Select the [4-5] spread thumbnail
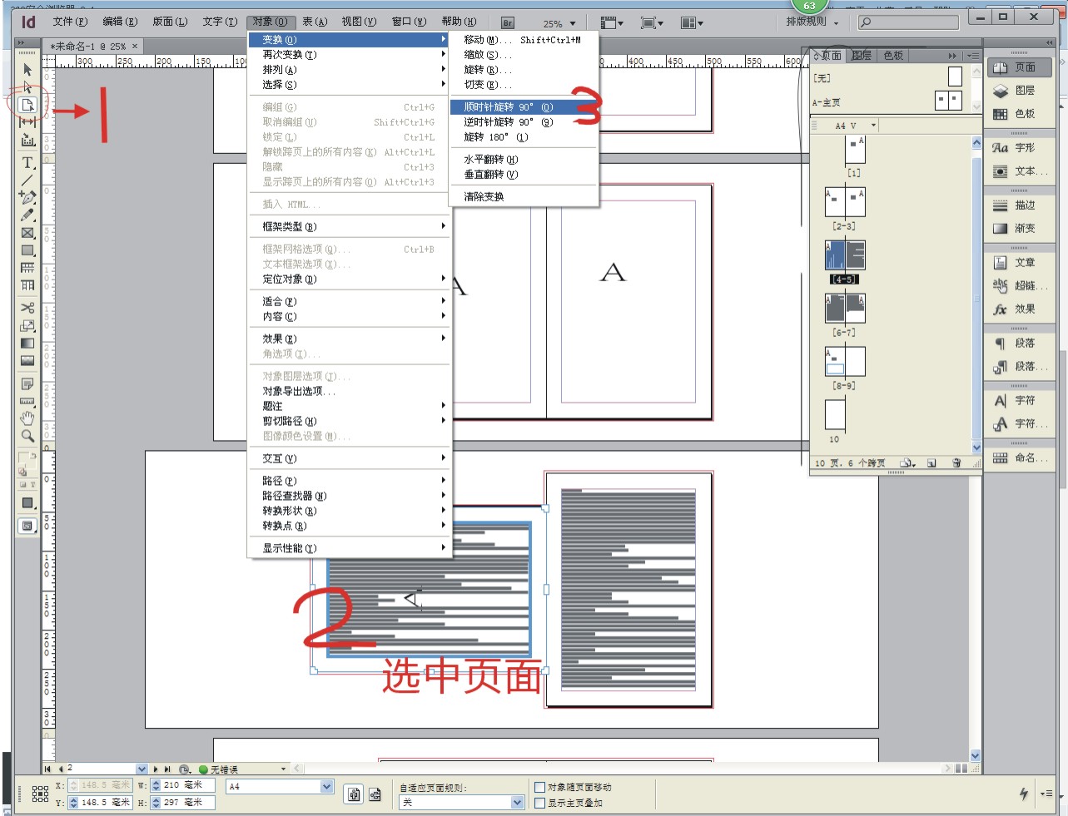This screenshot has width=1068, height=816. click(845, 255)
